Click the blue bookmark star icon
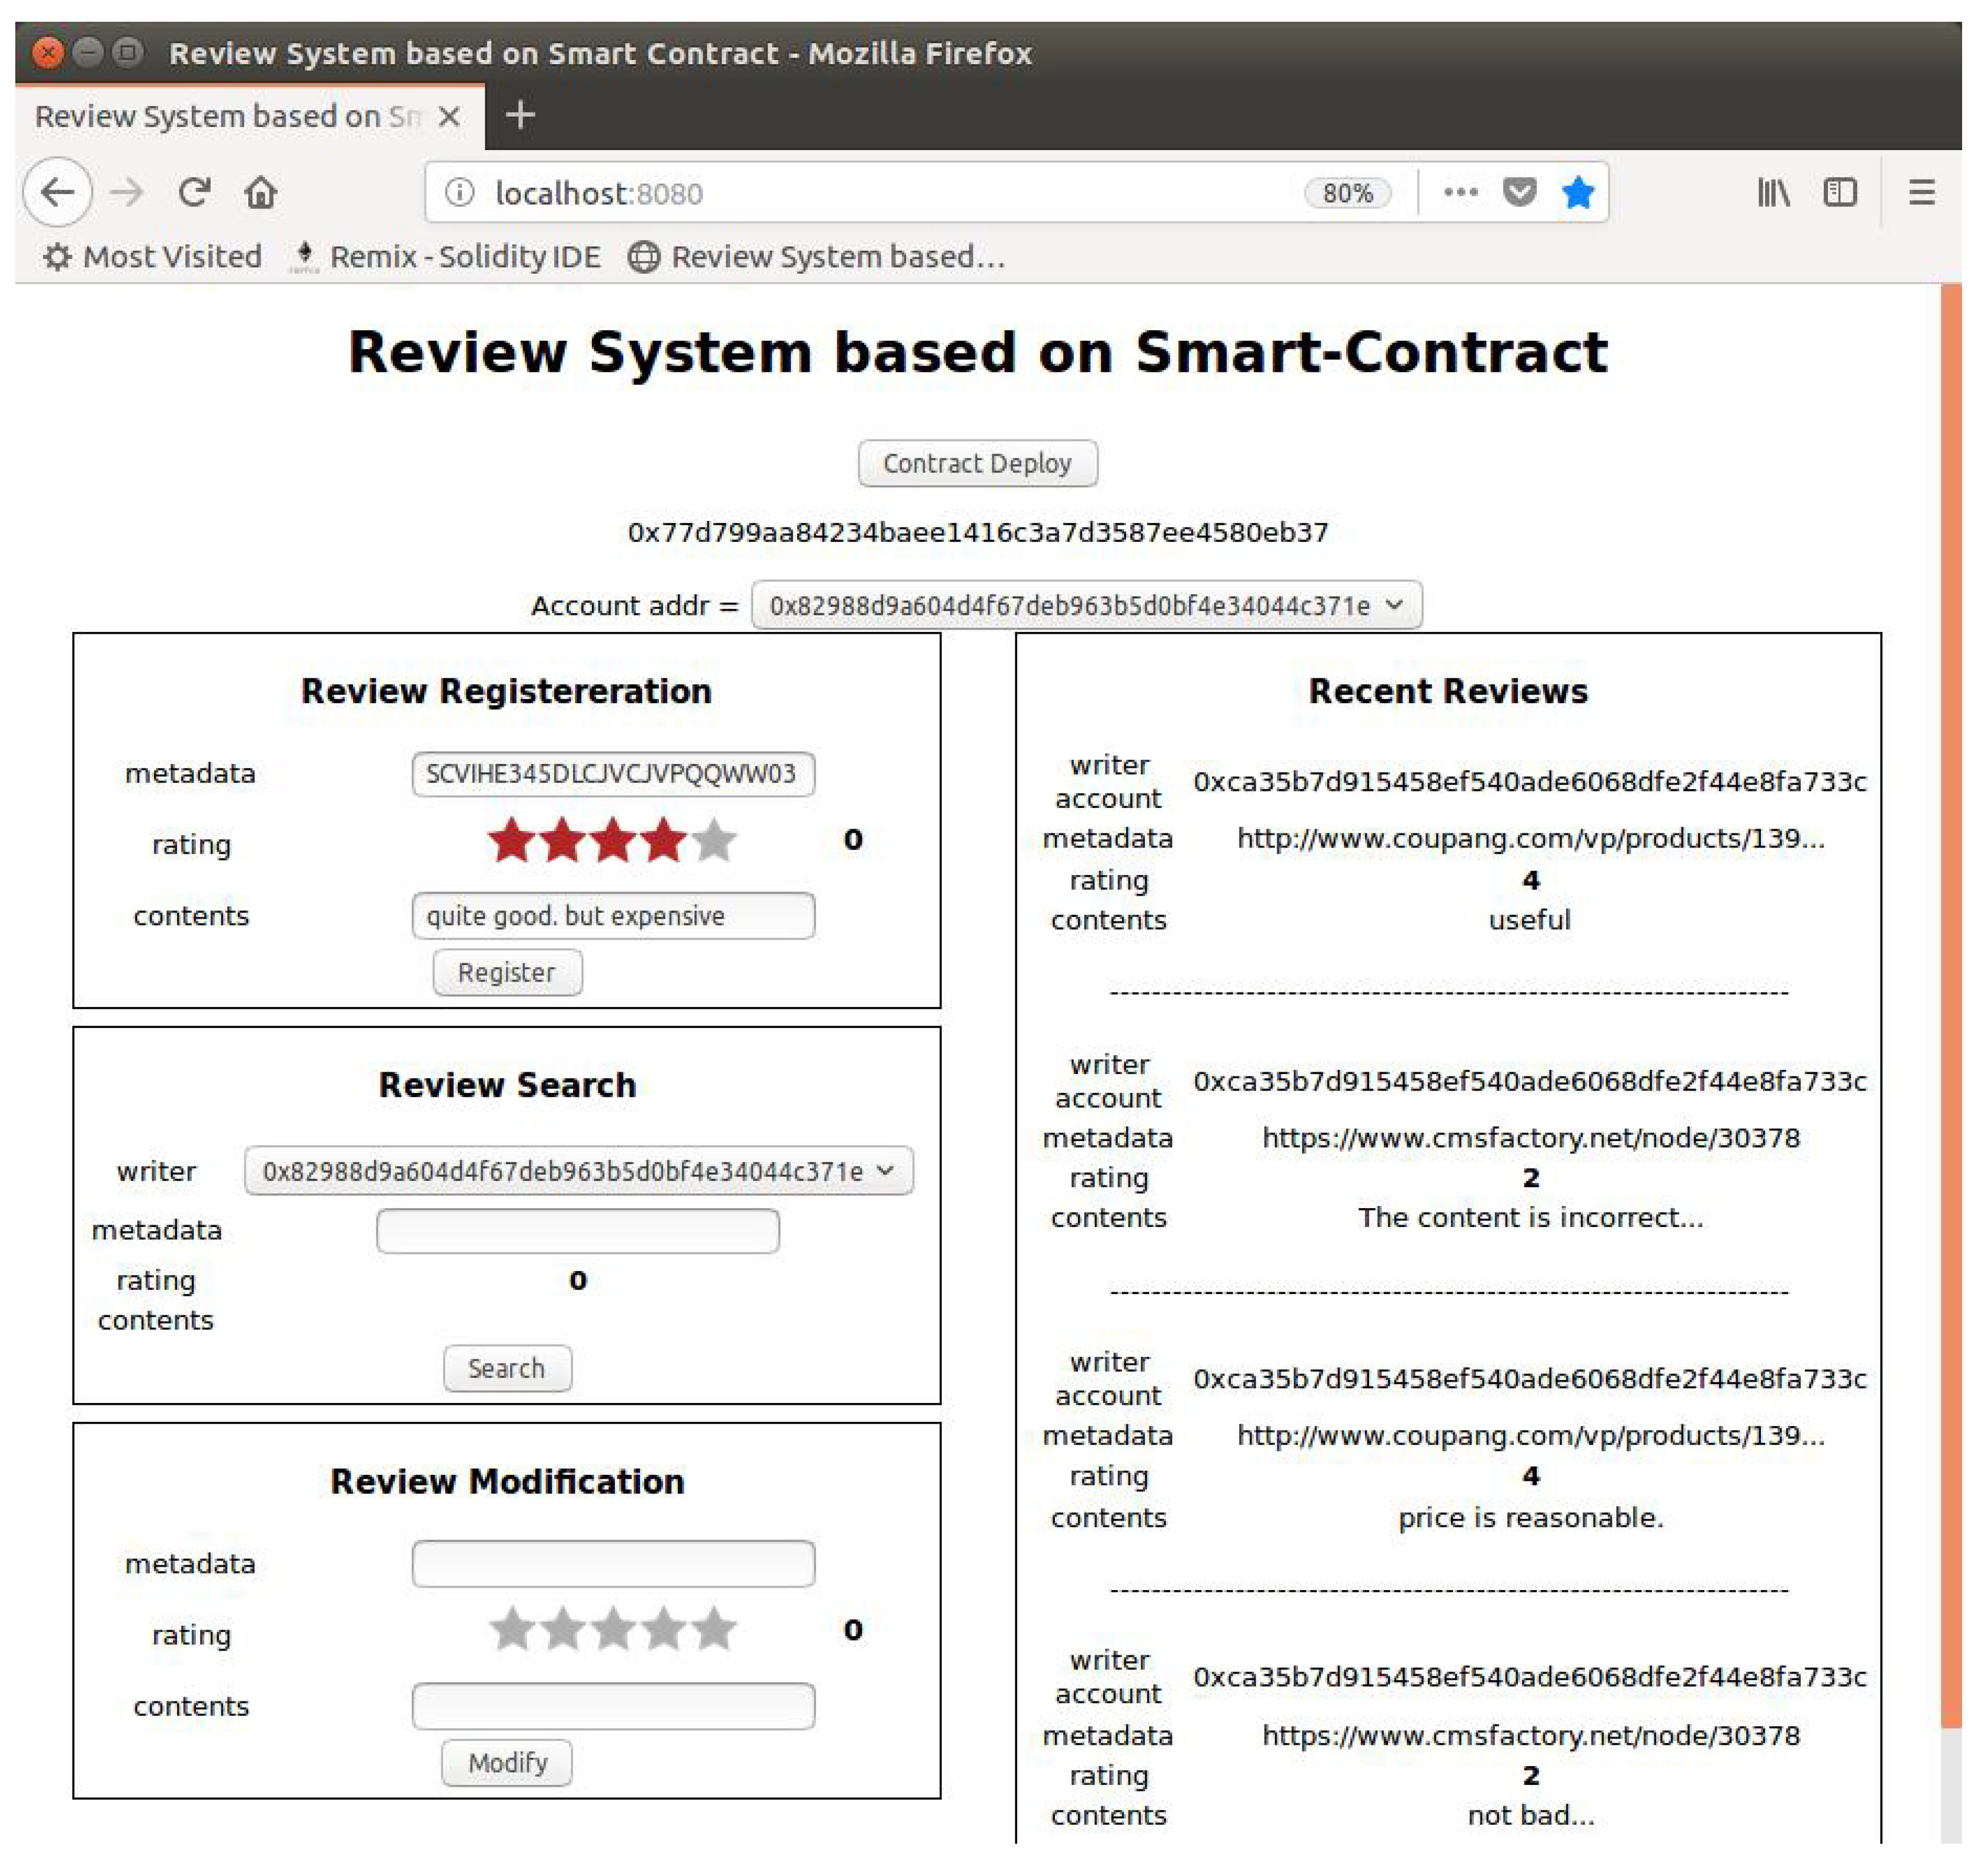 pos(1578,192)
